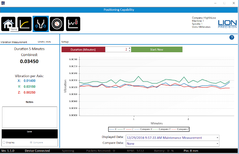This screenshot has width=239, height=154.
Task: Select the vibration measurement spindle icon
Action: pyautogui.click(x=41, y=24)
